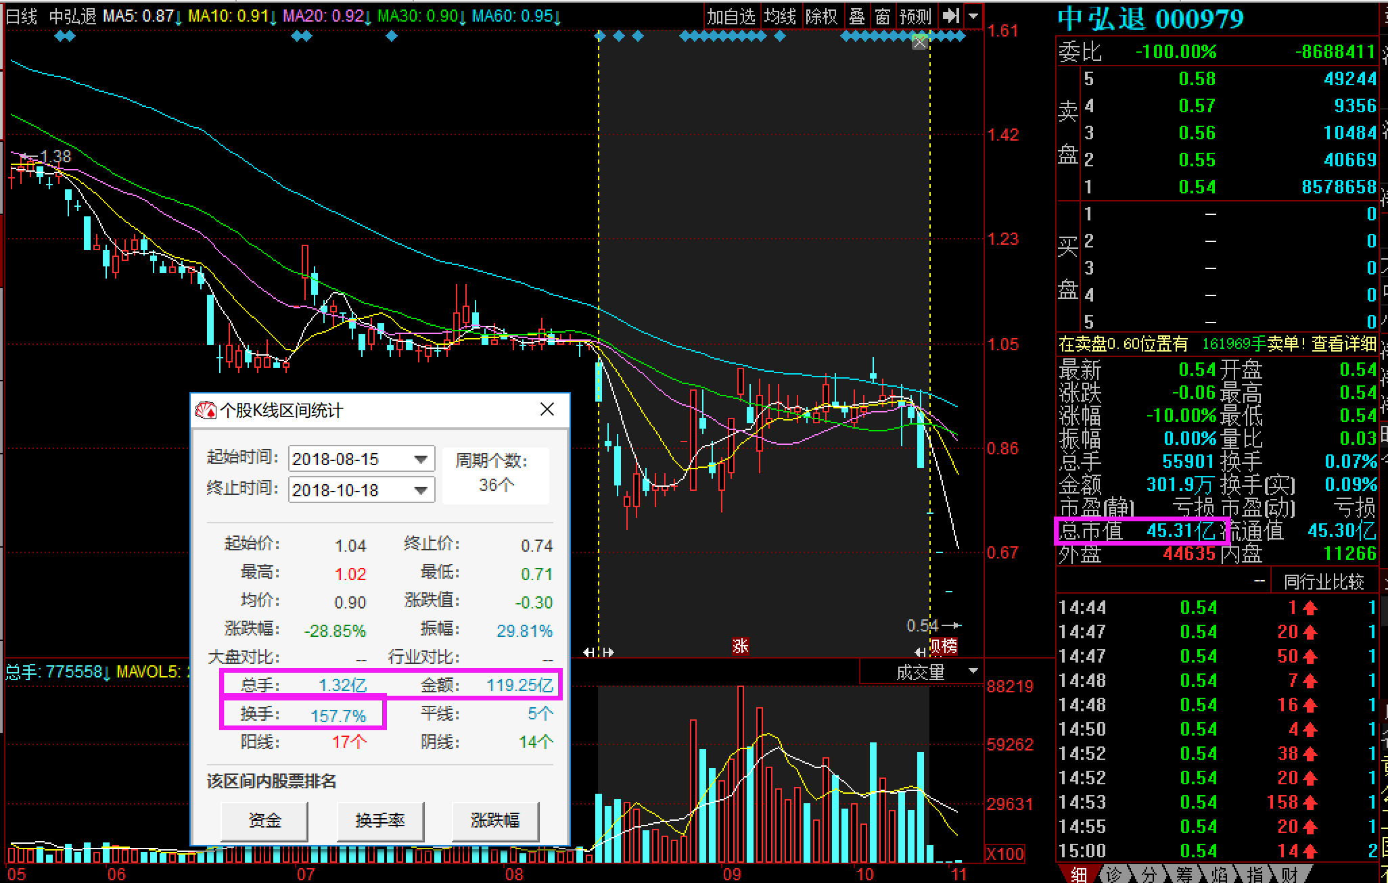
Task: Click MA60: 0.95 indicator label
Action: (517, 16)
